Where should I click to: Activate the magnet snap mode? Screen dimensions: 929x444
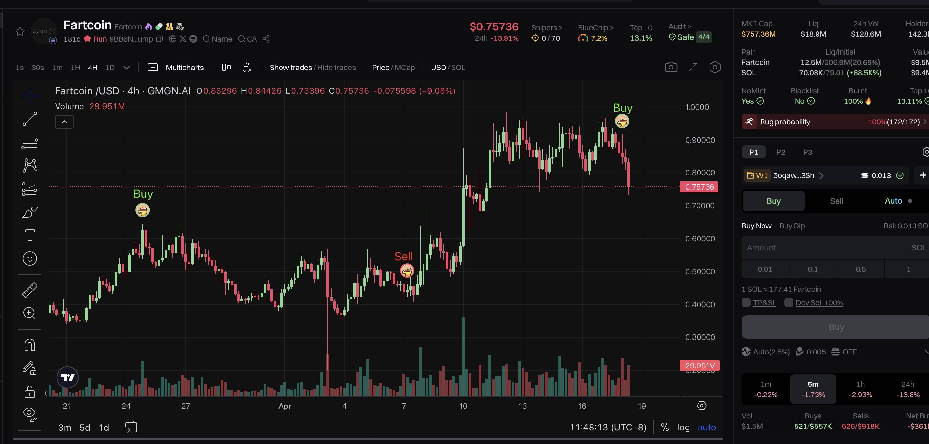[x=29, y=345]
